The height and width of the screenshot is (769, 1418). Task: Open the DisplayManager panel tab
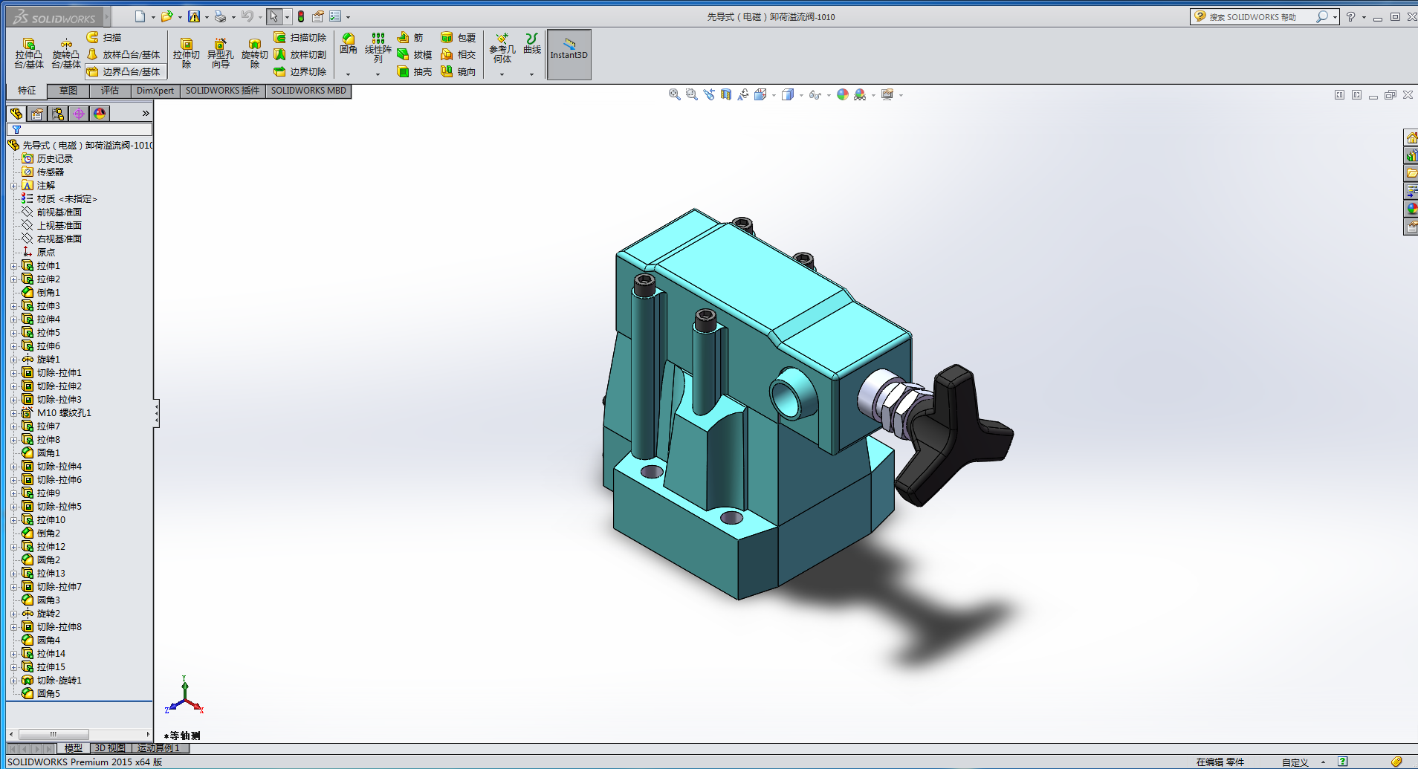point(100,113)
